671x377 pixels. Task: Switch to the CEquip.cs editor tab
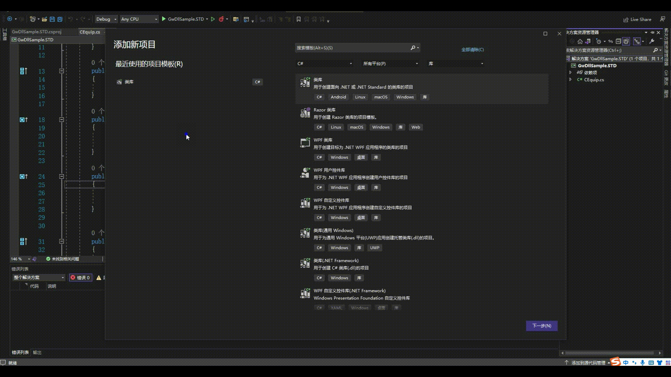90,32
